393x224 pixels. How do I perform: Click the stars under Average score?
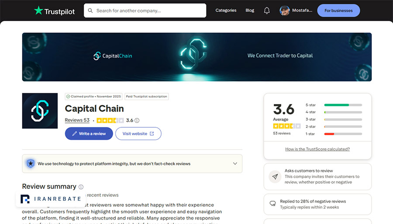(287, 126)
